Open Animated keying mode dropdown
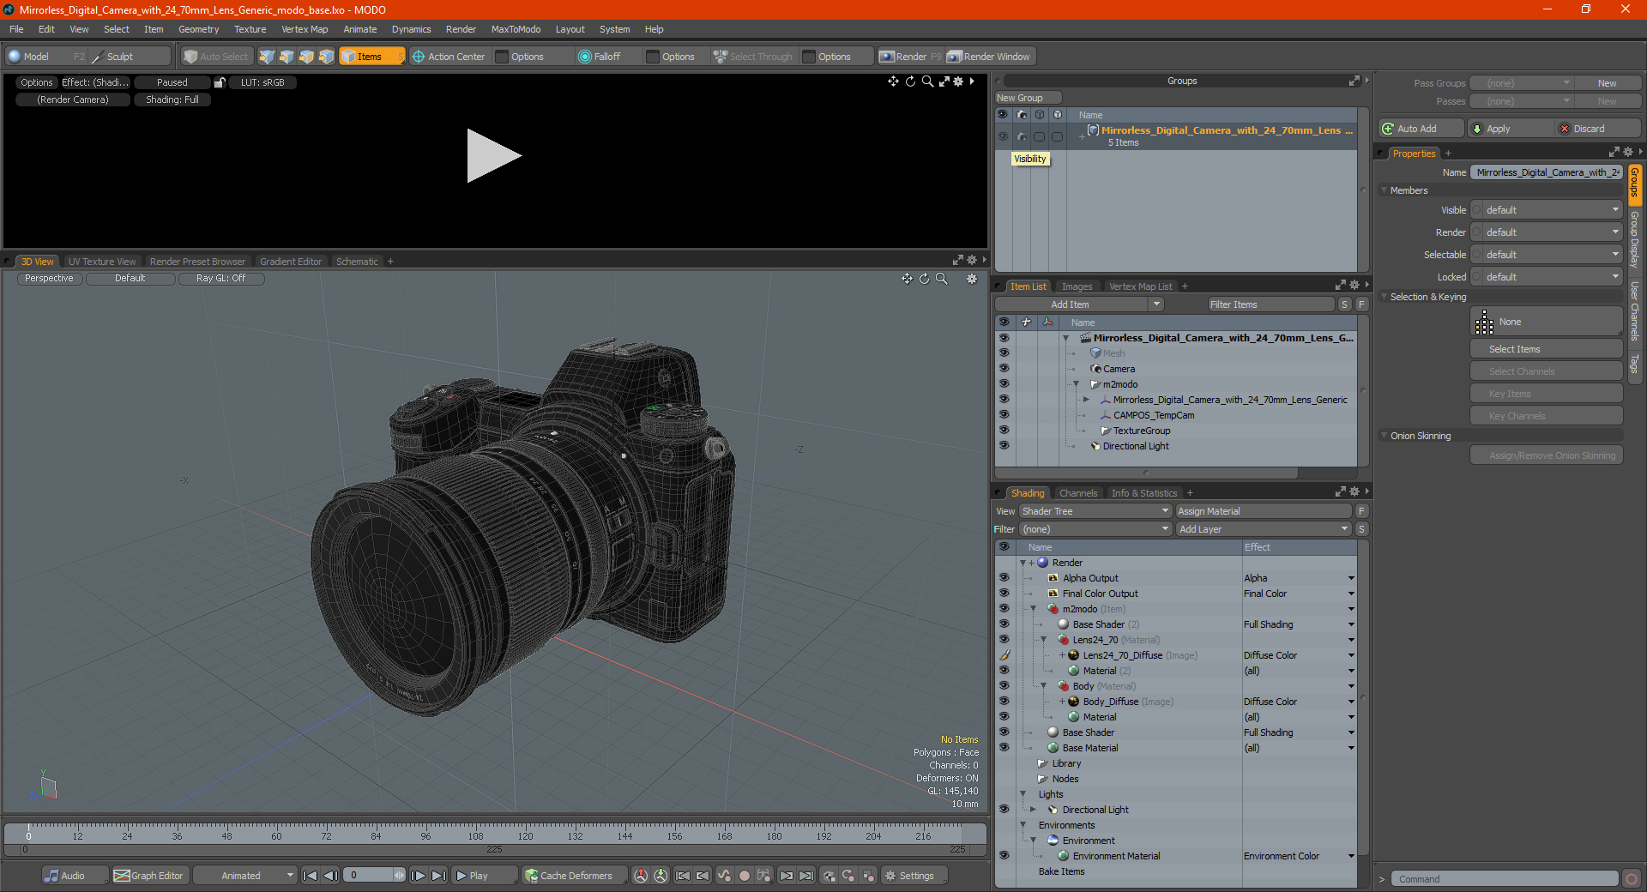The height and width of the screenshot is (892, 1647). (x=245, y=876)
